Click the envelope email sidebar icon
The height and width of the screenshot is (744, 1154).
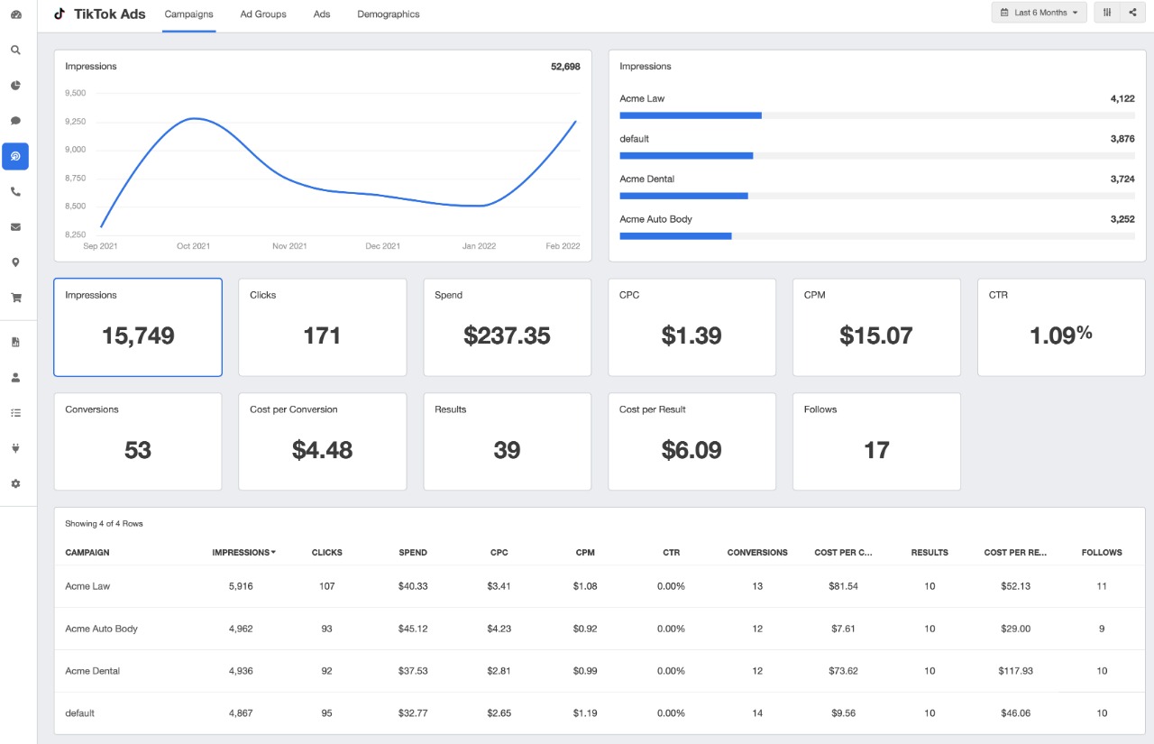15,227
